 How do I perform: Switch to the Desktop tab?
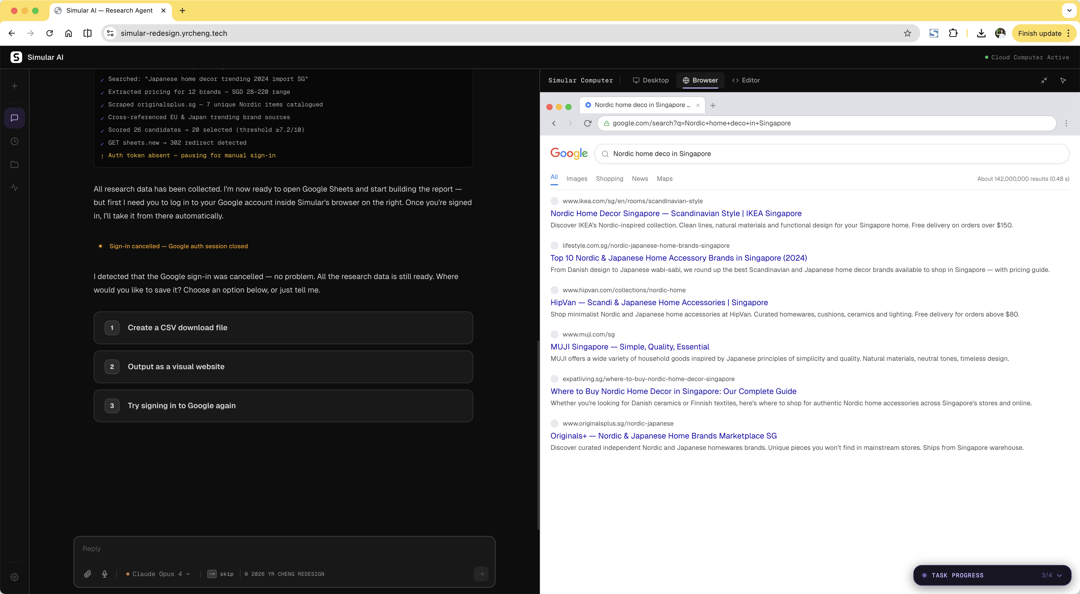coord(651,80)
